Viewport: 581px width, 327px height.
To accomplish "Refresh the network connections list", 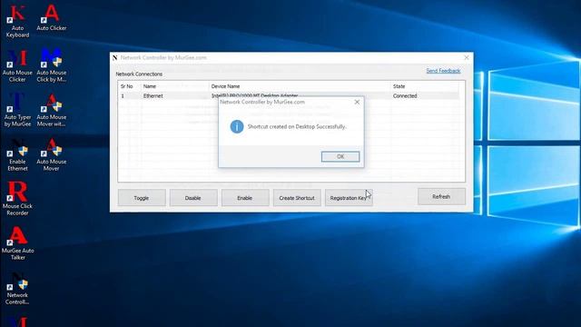I will coord(441,196).
